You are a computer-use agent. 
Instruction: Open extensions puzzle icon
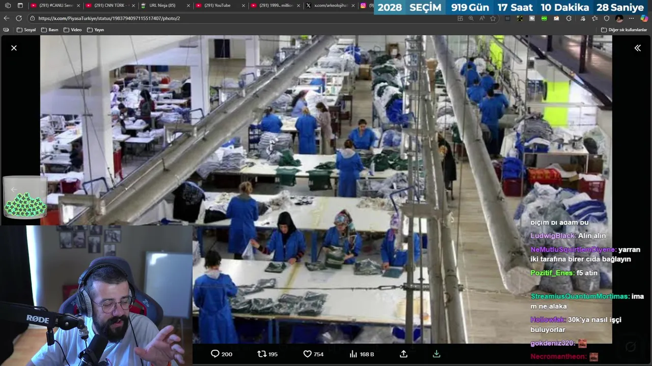[x=569, y=18]
